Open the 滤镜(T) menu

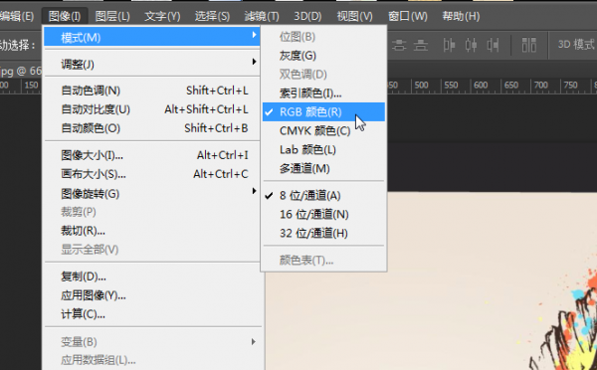[x=262, y=16]
